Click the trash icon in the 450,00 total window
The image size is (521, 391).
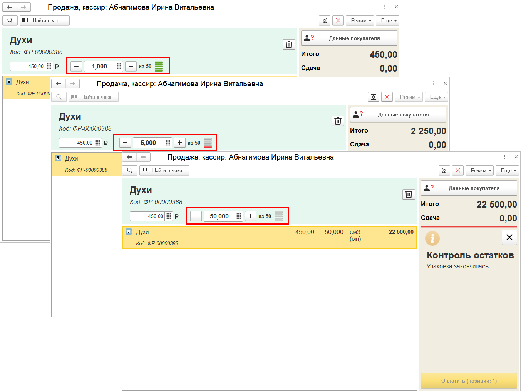(289, 45)
